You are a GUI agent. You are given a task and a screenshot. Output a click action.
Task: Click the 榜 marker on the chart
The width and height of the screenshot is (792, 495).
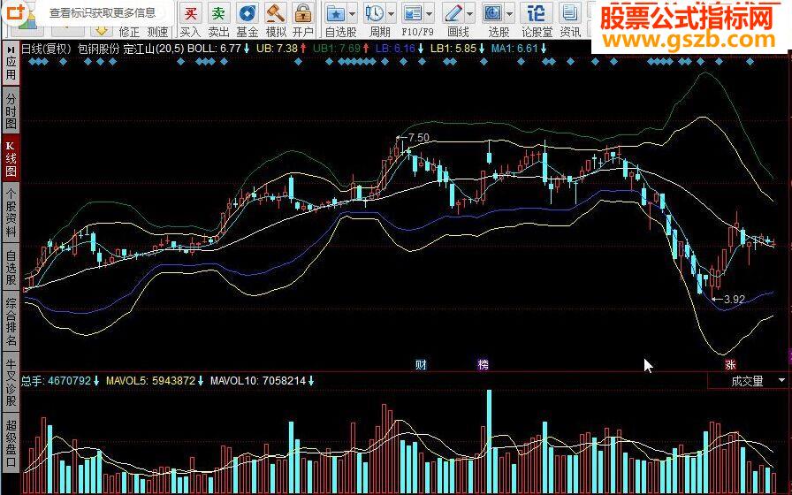point(484,364)
